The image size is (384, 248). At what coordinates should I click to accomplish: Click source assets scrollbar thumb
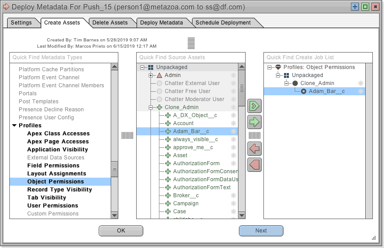pyautogui.click(x=242, y=88)
